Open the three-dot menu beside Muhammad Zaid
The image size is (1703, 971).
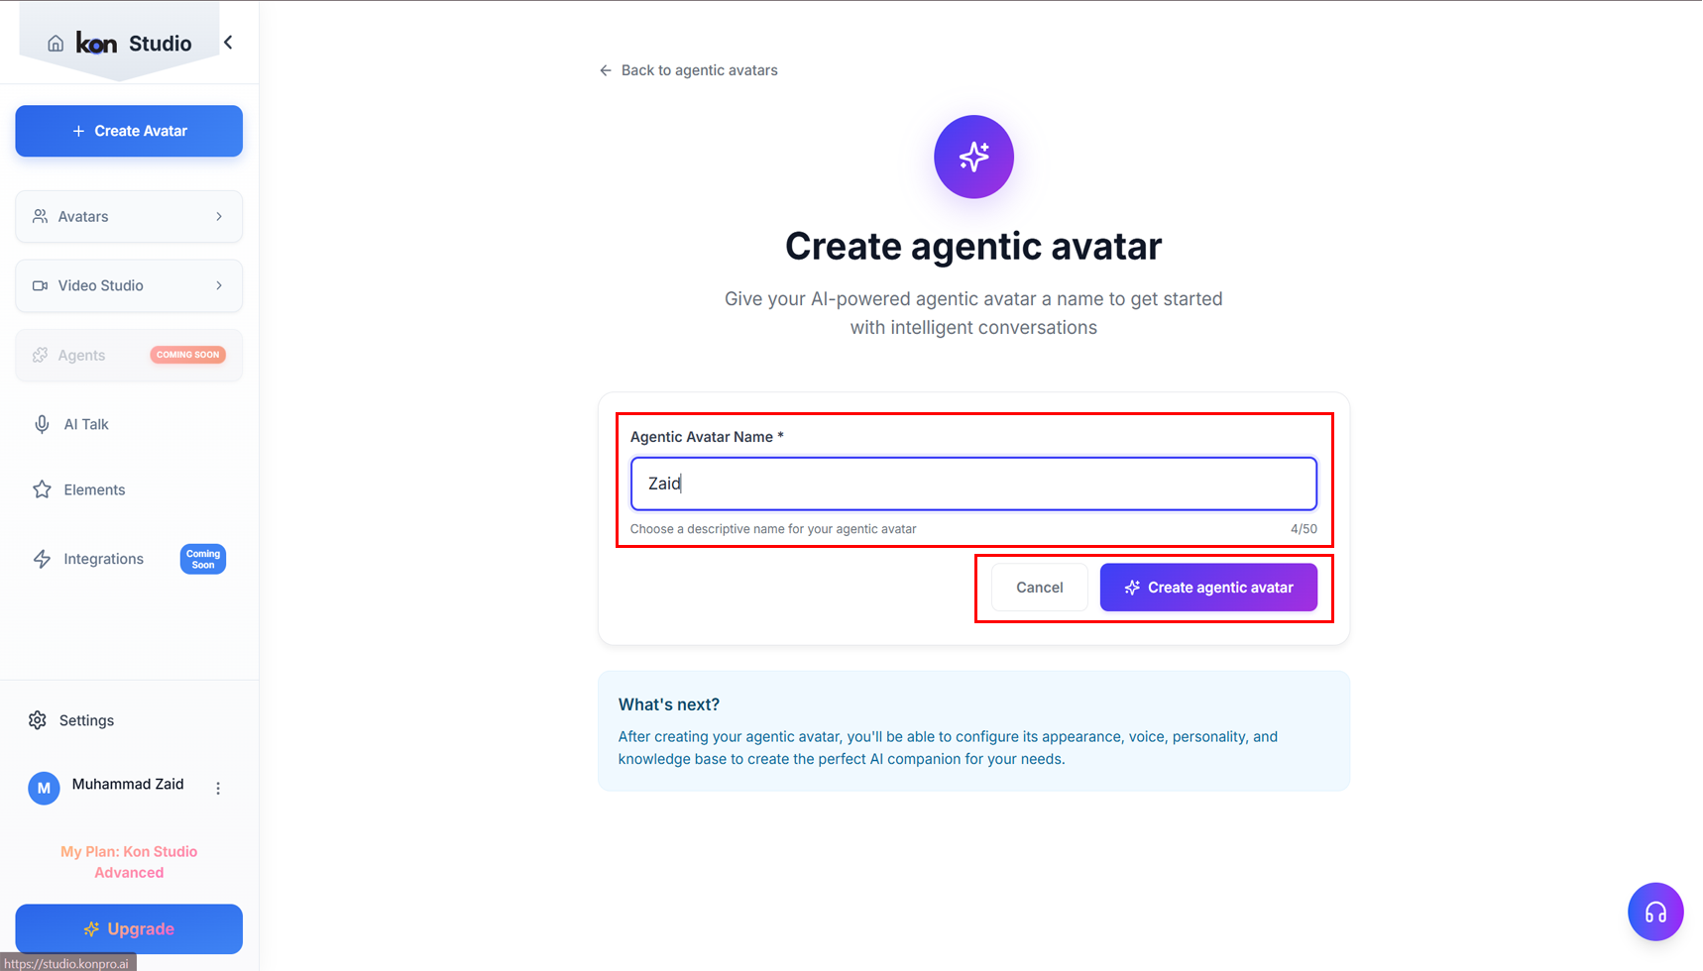(x=218, y=788)
